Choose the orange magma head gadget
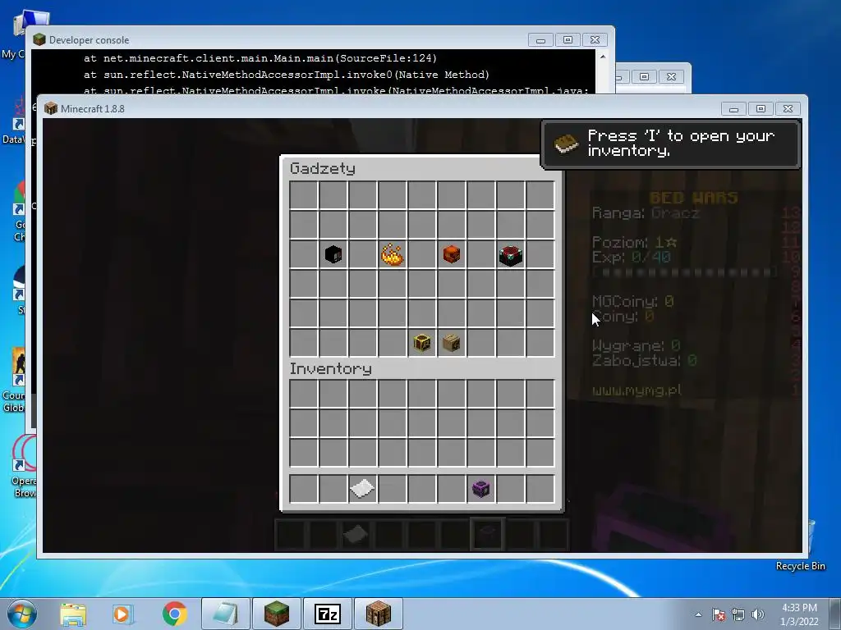 [x=452, y=254]
